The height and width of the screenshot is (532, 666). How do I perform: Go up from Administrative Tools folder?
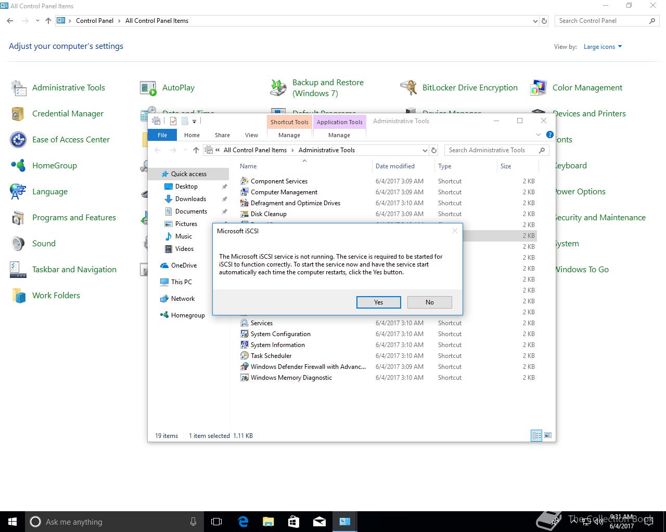(x=196, y=150)
